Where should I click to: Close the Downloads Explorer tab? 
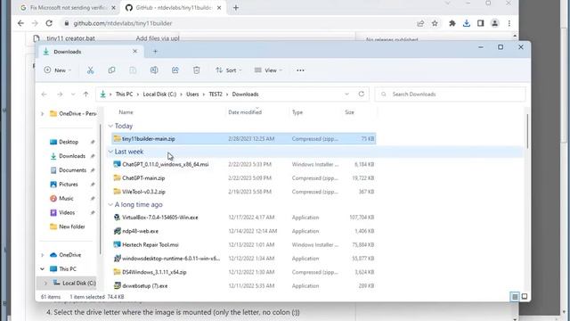pyautogui.click(x=134, y=52)
